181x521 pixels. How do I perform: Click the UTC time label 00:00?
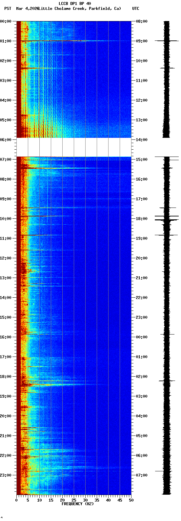click(141, 337)
